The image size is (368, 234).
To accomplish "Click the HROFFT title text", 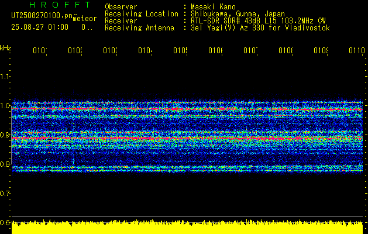I will coord(60,5).
